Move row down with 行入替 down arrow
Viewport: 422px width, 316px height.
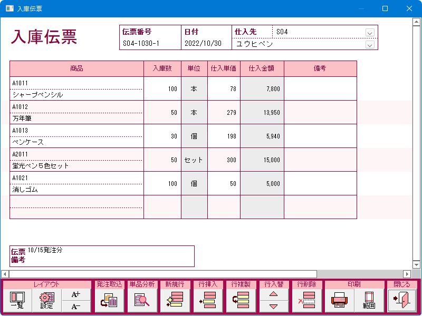point(274,307)
